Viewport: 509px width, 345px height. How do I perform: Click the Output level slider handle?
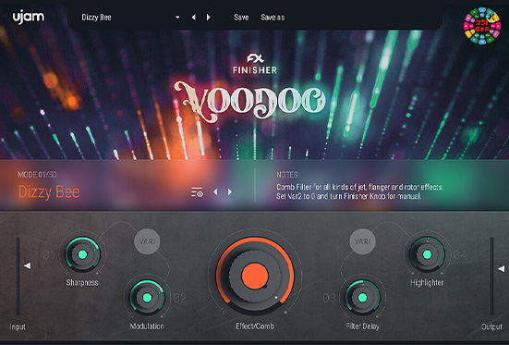coord(502,268)
